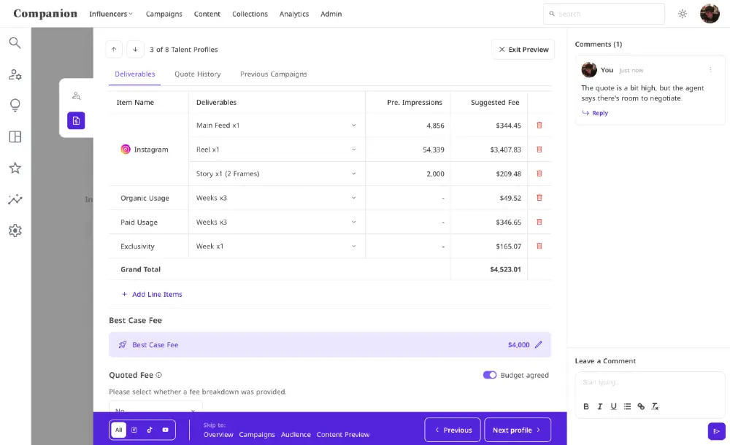This screenshot has height=445, width=730.
Task: Switch to the Quote History tab
Action: [x=197, y=74]
